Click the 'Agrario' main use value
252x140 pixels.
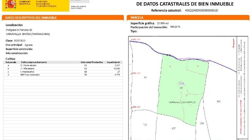click(29, 45)
